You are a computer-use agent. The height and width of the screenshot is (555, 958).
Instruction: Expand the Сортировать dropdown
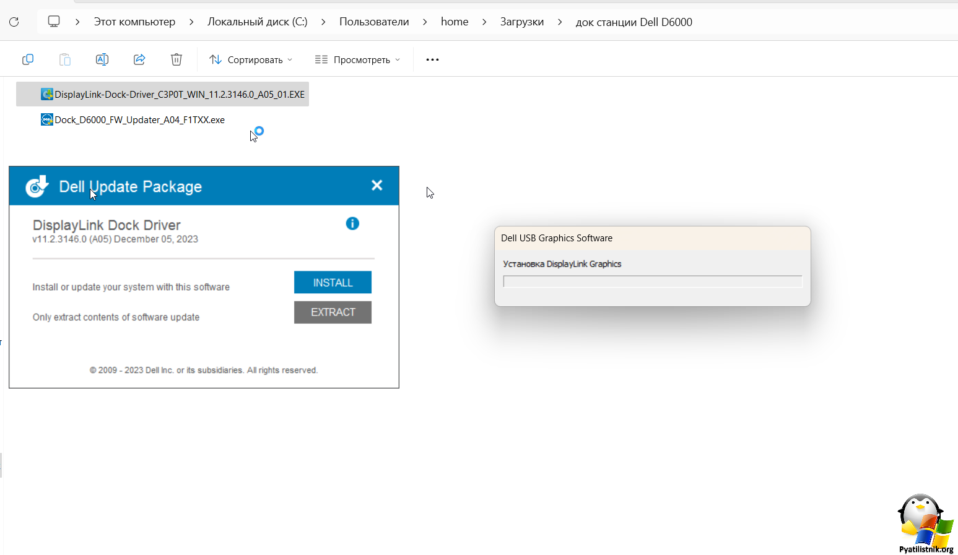[x=251, y=59]
